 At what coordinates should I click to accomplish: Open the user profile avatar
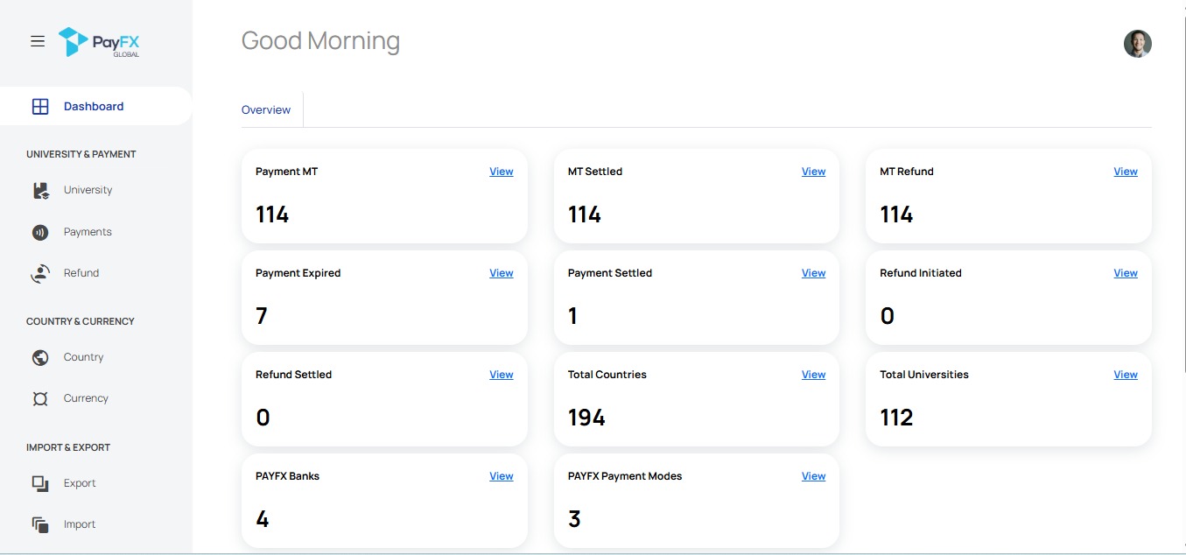tap(1137, 44)
